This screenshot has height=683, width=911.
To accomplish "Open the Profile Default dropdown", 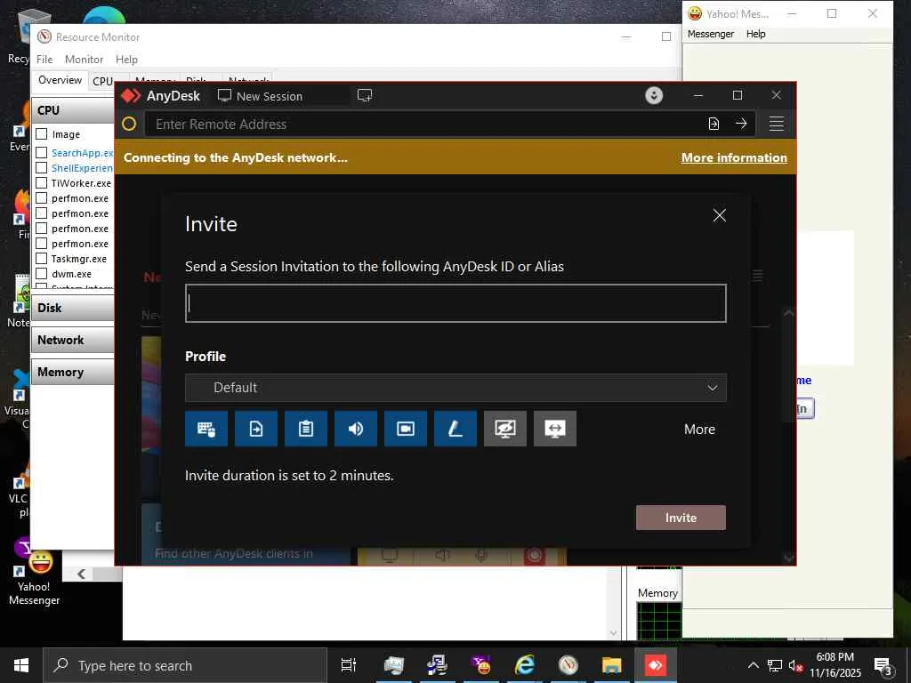I will tap(455, 388).
